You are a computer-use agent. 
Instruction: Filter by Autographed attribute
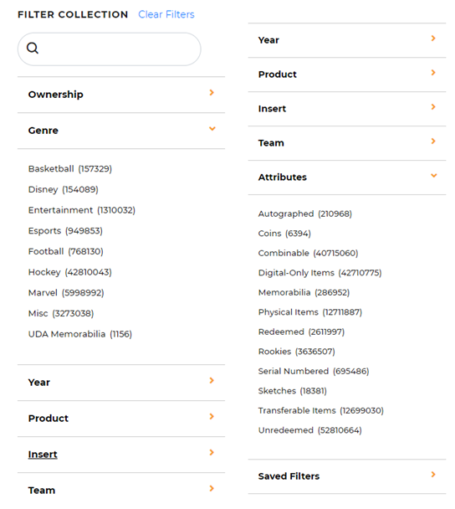[304, 213]
